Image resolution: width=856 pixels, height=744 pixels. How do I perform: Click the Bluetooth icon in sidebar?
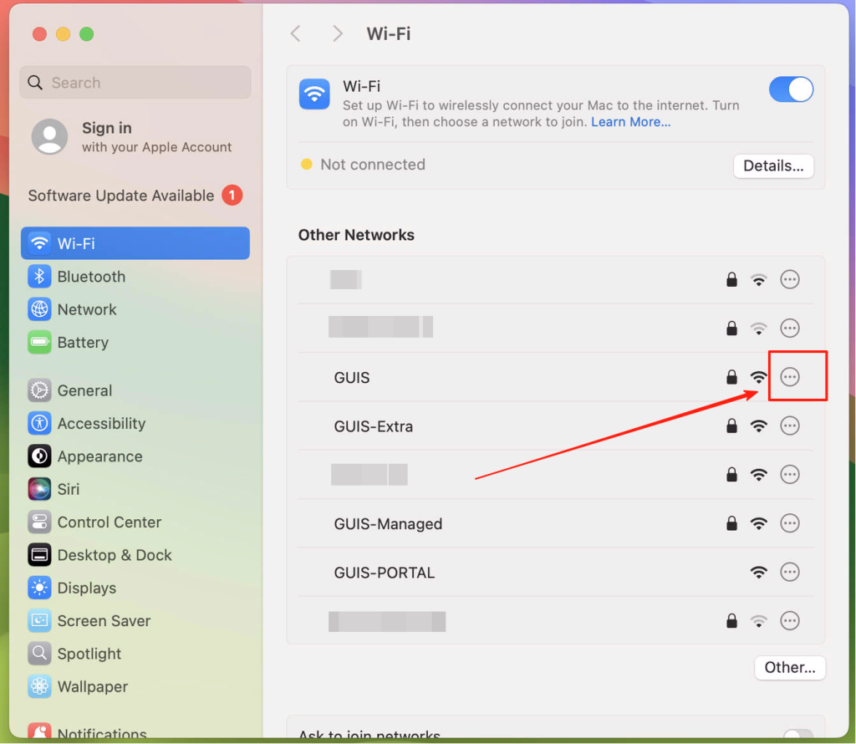point(39,277)
